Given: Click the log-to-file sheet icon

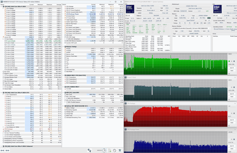Looking at the screenshot, I should point(109,150).
